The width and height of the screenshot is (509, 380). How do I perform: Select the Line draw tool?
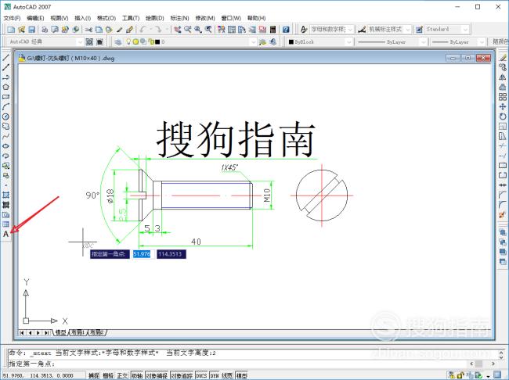click(5, 58)
